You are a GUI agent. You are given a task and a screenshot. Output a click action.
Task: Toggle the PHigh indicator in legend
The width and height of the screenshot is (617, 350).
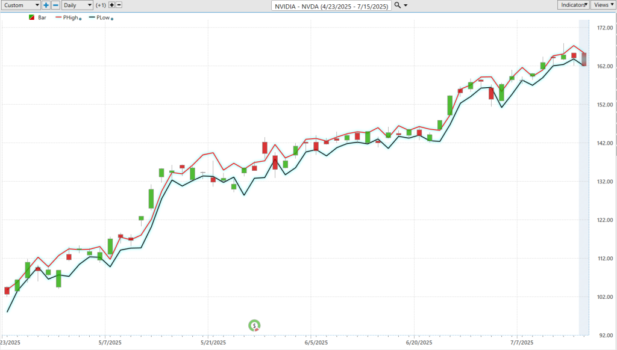[x=71, y=18]
